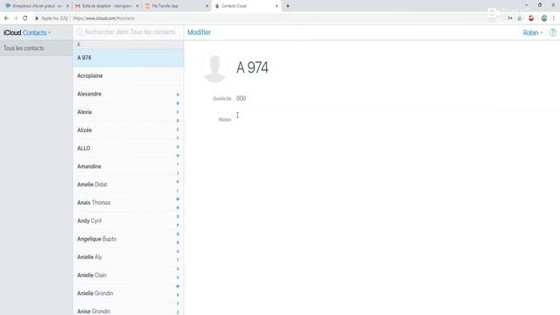Open the Robin account dropdown
Viewport: 560px width, 315px height.
pos(533,33)
